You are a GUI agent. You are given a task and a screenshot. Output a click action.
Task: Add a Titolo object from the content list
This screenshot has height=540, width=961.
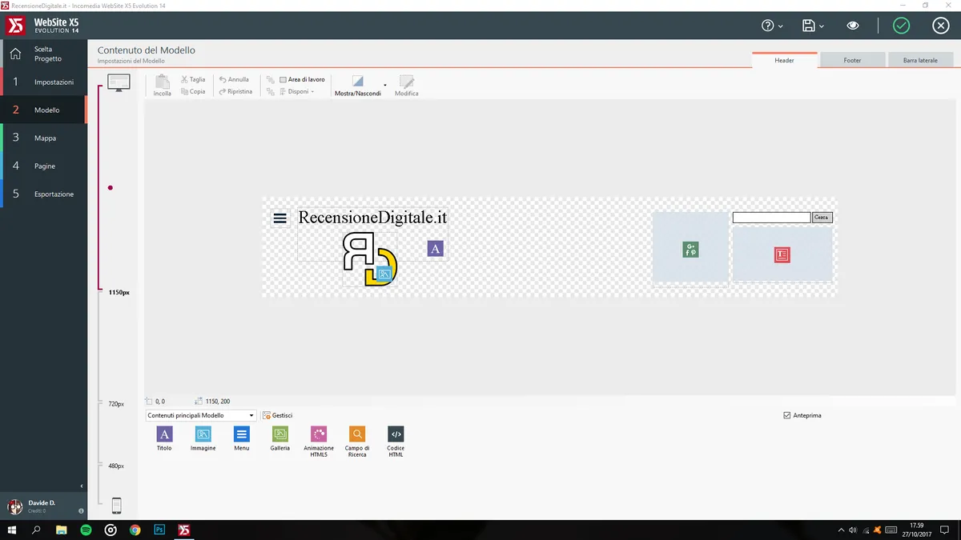point(164,439)
